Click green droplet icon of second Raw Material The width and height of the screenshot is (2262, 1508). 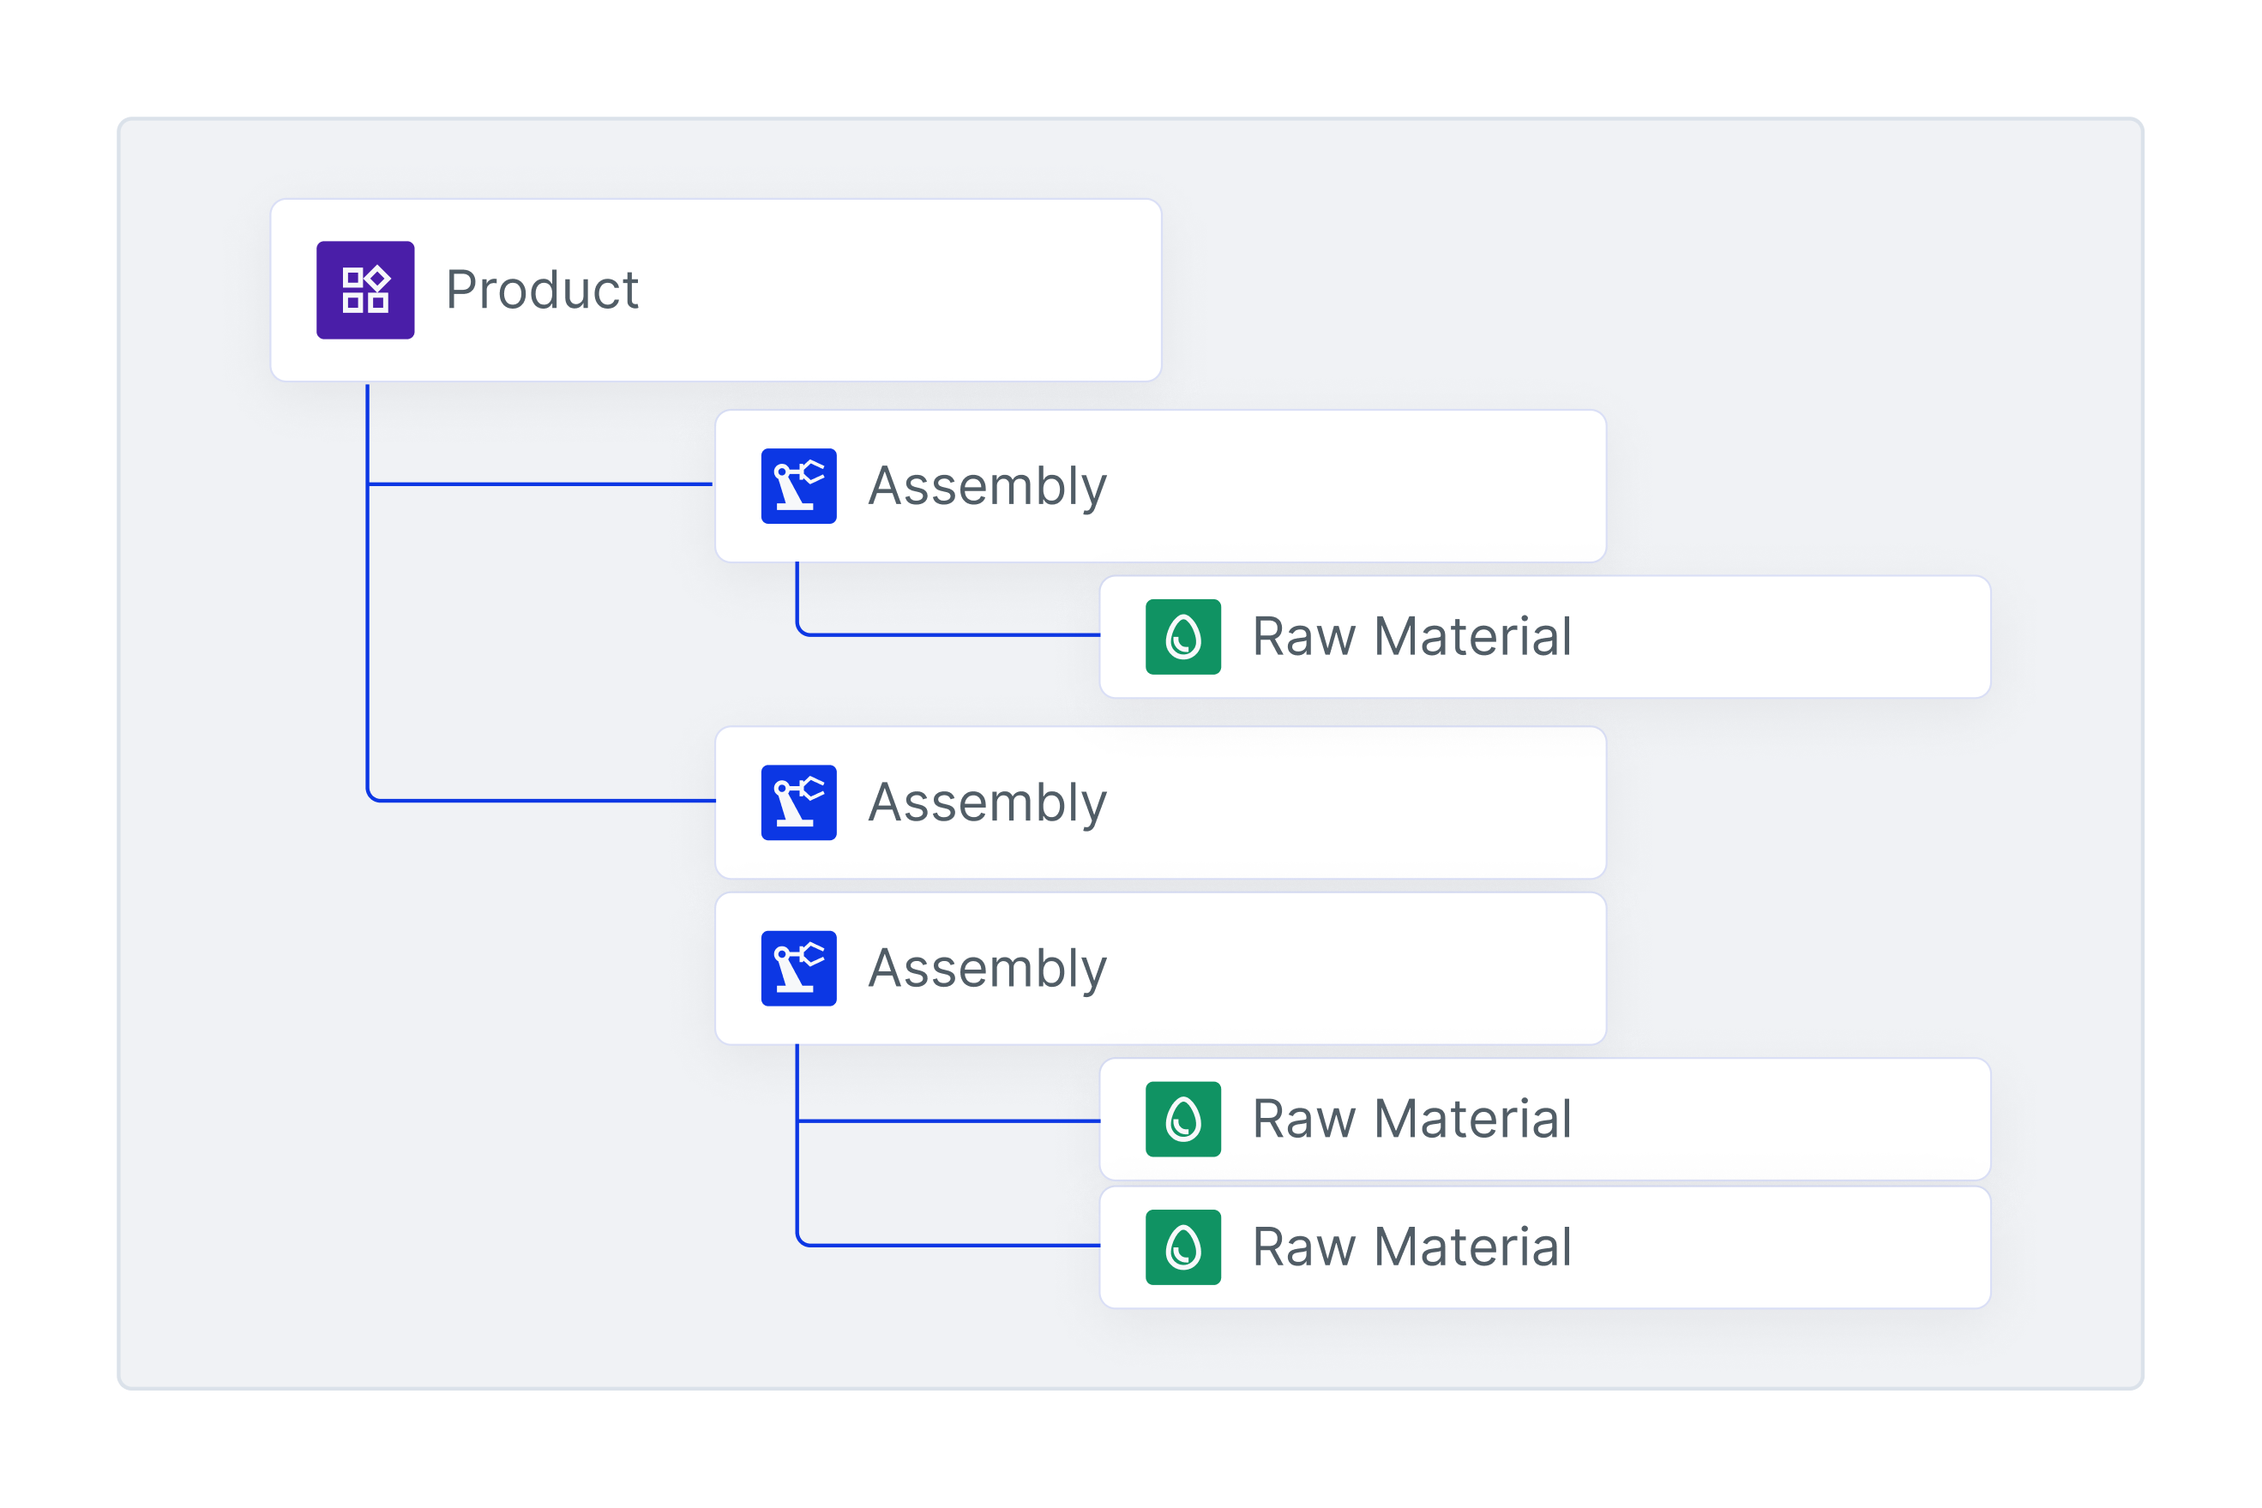pyautogui.click(x=1183, y=1119)
